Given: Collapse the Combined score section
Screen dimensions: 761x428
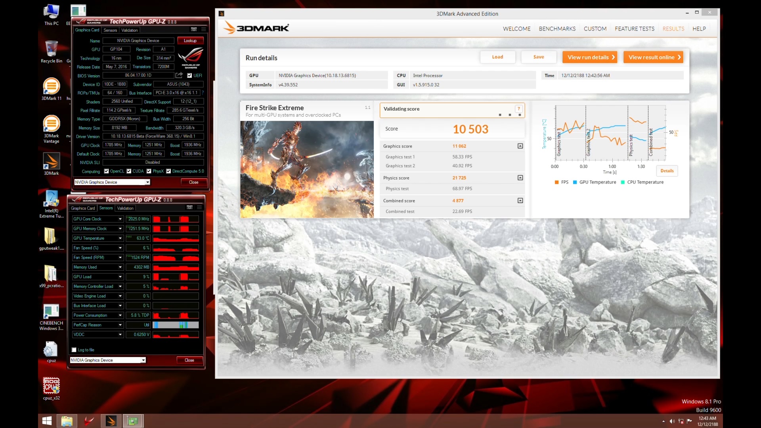Looking at the screenshot, I should pyautogui.click(x=520, y=201).
